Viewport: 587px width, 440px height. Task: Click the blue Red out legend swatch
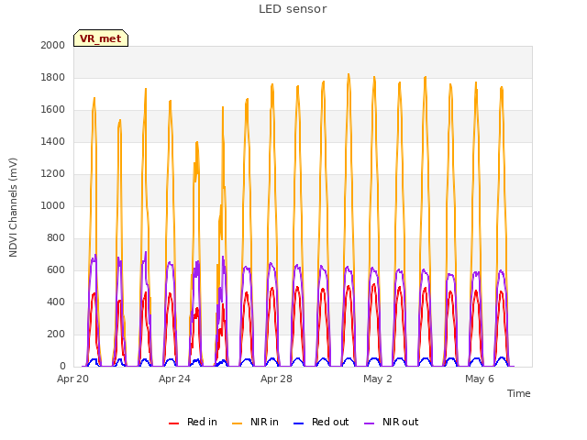click(x=298, y=423)
